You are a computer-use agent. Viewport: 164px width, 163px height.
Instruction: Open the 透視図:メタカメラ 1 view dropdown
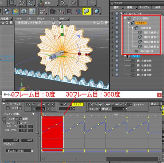pos(31,23)
